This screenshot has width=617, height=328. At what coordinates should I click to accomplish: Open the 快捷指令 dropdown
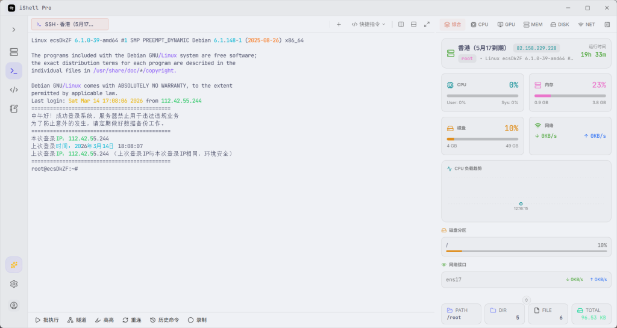368,25
